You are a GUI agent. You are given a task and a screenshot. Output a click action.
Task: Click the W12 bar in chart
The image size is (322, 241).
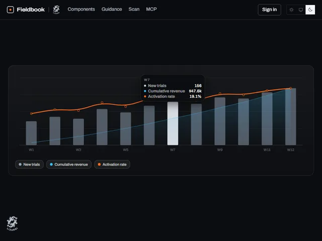291,116
